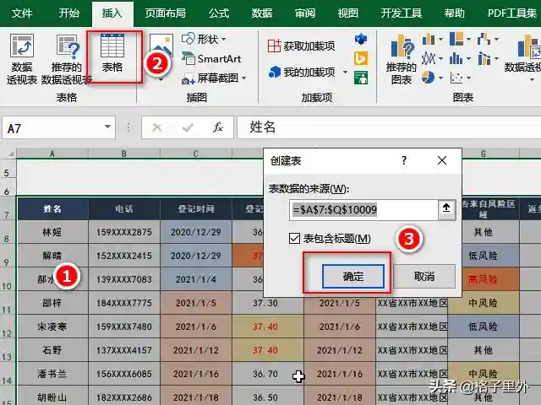Click 取消 to cancel the dialog
Image resolution: width=541 pixels, height=405 pixels.
(424, 276)
